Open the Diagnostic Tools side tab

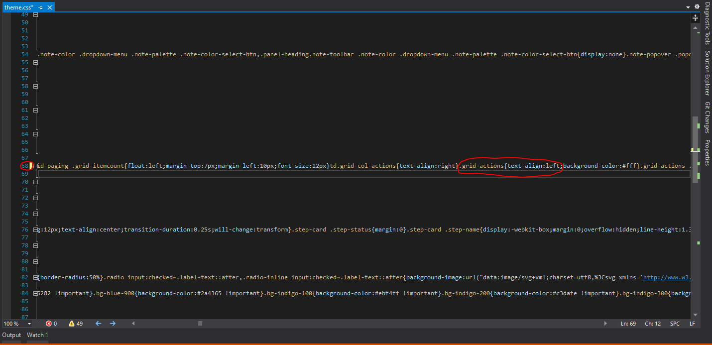(x=707, y=23)
